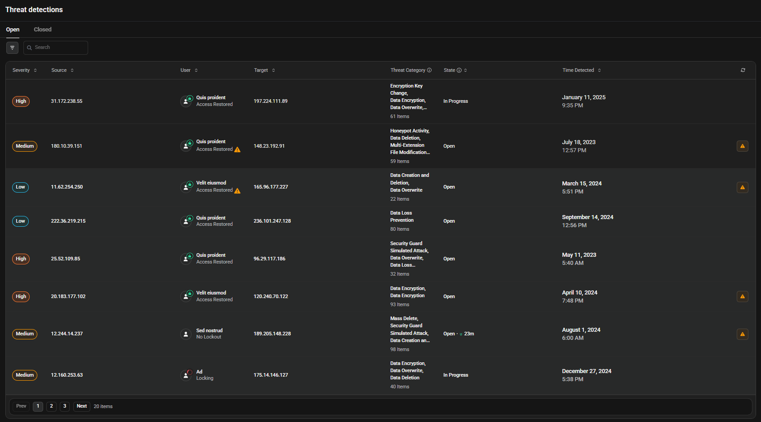Click user avatar icon for Sed nostrud
This screenshot has height=422, width=761.
coord(186,334)
